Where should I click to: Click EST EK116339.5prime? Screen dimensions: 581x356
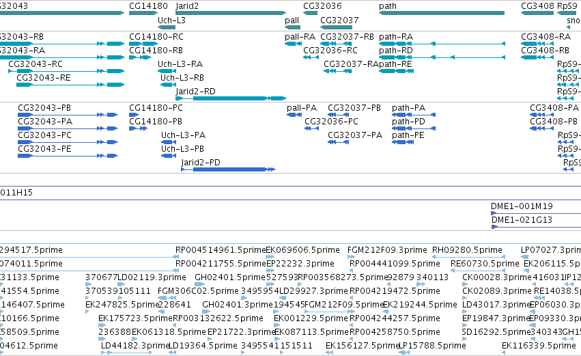tap(539, 346)
